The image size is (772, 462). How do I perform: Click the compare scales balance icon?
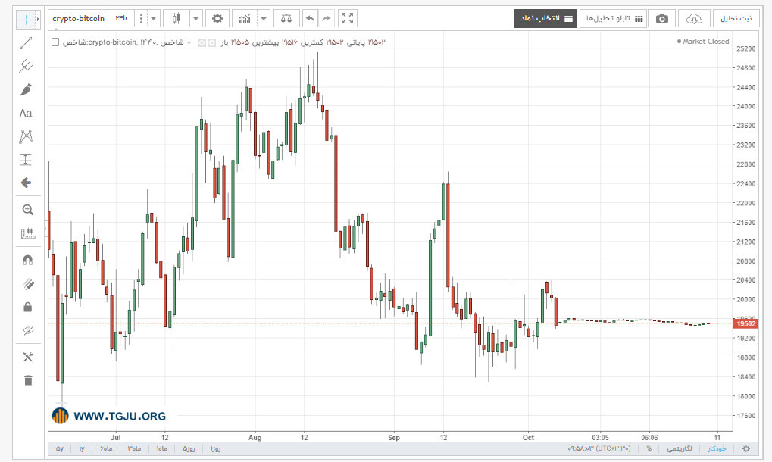(286, 19)
